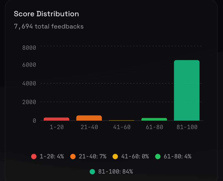Click the 7,694 total feedbacks text

(49, 26)
